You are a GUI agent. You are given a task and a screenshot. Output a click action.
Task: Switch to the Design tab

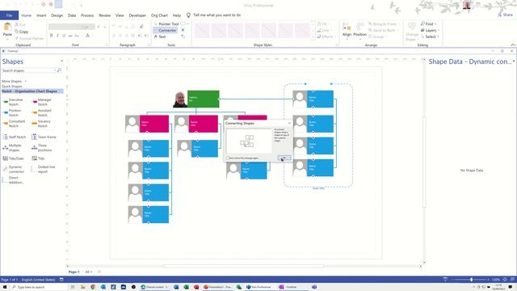[57, 15]
